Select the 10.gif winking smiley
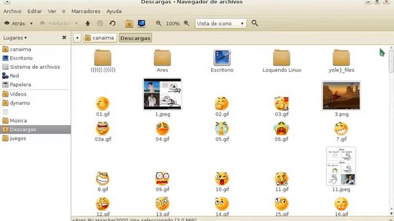The image size is (394, 221). (x=222, y=182)
